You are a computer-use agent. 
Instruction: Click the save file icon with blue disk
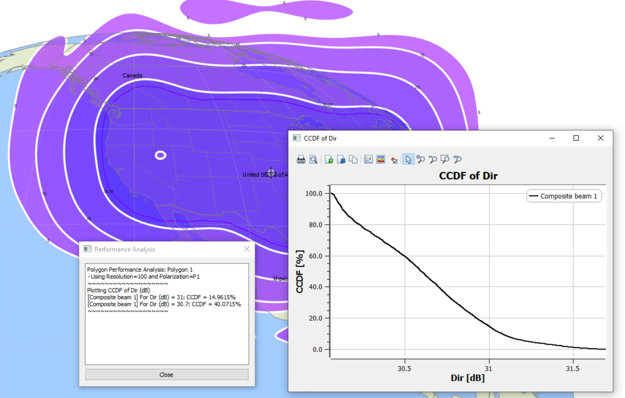(341, 160)
